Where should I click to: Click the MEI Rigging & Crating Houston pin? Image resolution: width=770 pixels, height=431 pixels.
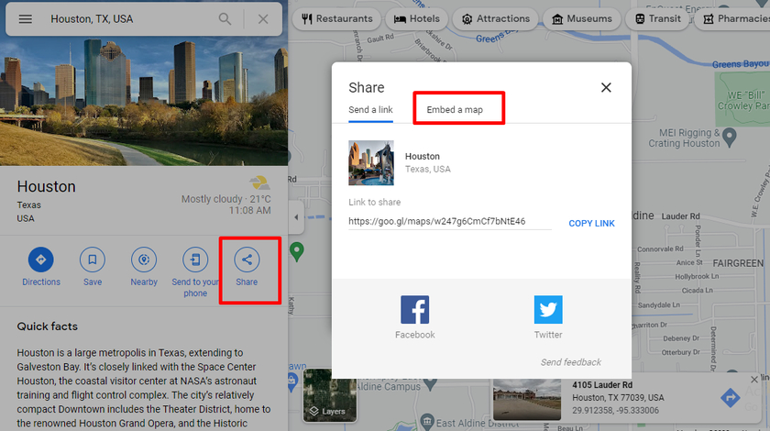[x=730, y=138]
